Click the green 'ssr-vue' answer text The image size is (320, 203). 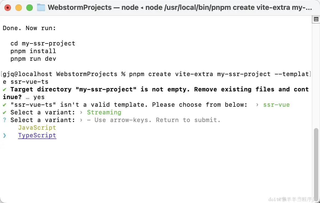[x=276, y=105]
